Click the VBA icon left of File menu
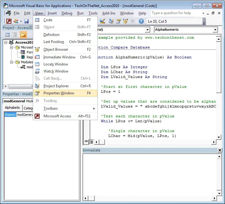 (x=9, y=13)
